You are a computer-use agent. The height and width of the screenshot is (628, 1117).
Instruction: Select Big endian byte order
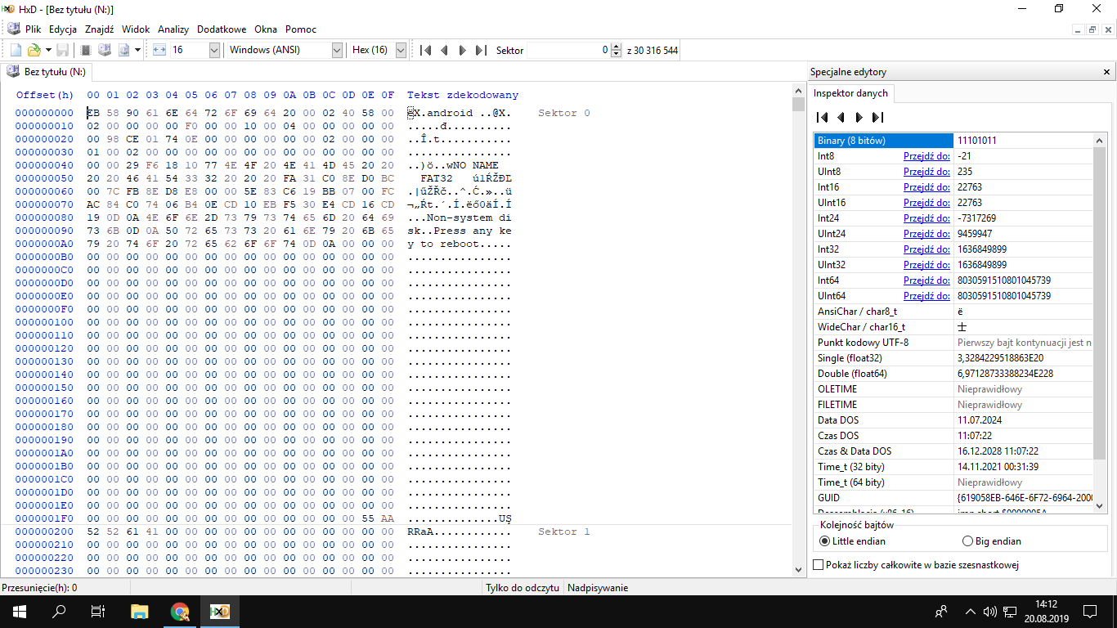pyautogui.click(x=992, y=541)
